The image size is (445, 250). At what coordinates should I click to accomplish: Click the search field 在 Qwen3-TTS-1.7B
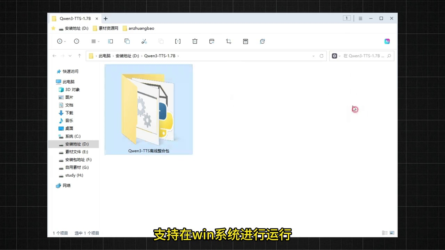coord(364,56)
